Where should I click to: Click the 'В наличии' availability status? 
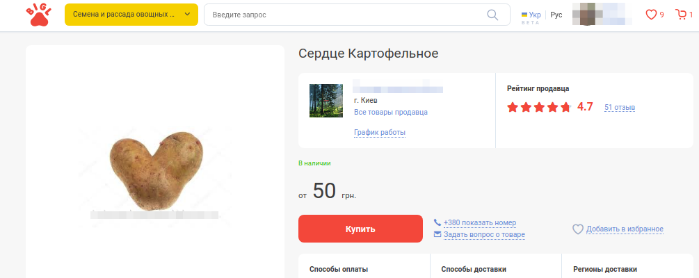[x=314, y=163]
